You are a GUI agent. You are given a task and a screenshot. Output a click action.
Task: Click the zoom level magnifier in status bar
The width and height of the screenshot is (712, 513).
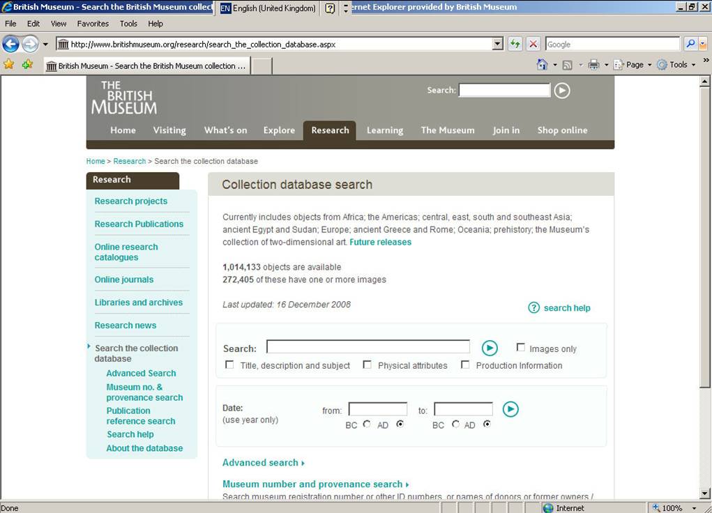click(x=656, y=507)
